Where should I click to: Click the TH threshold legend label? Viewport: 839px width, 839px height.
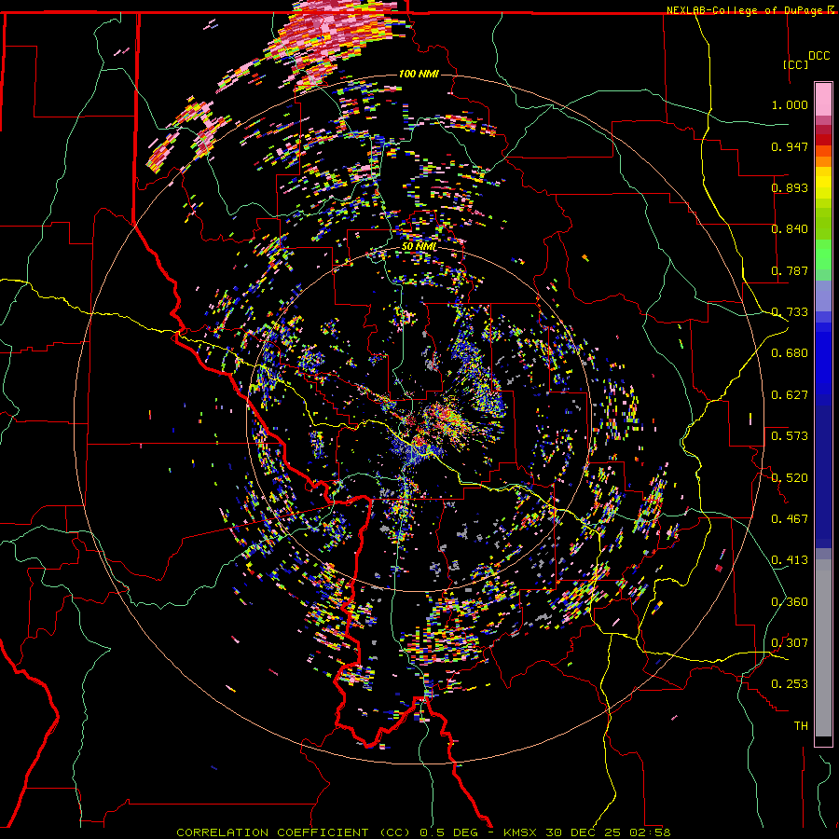[801, 726]
